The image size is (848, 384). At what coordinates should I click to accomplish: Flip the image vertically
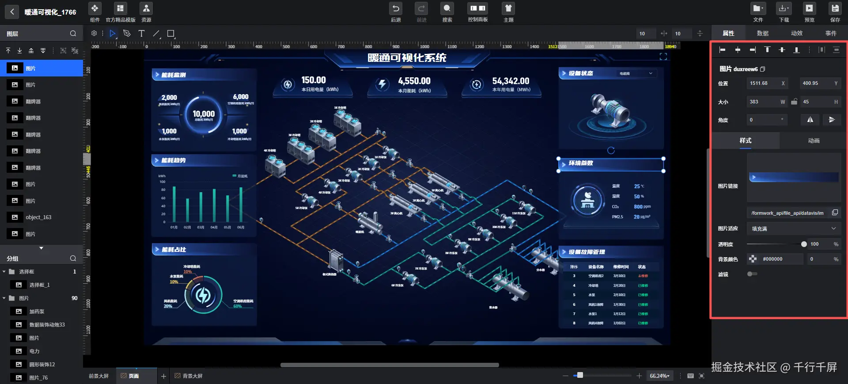coord(832,120)
